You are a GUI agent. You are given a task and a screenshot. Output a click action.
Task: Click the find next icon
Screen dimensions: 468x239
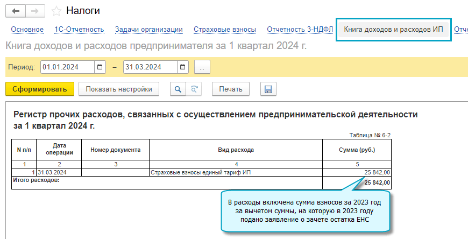point(194,89)
